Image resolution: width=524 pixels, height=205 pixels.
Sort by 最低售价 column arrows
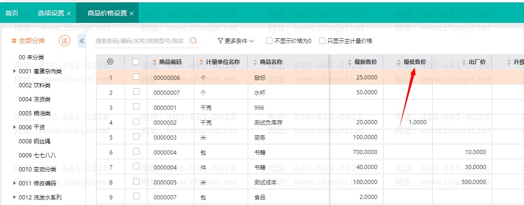pyautogui.click(x=399, y=62)
